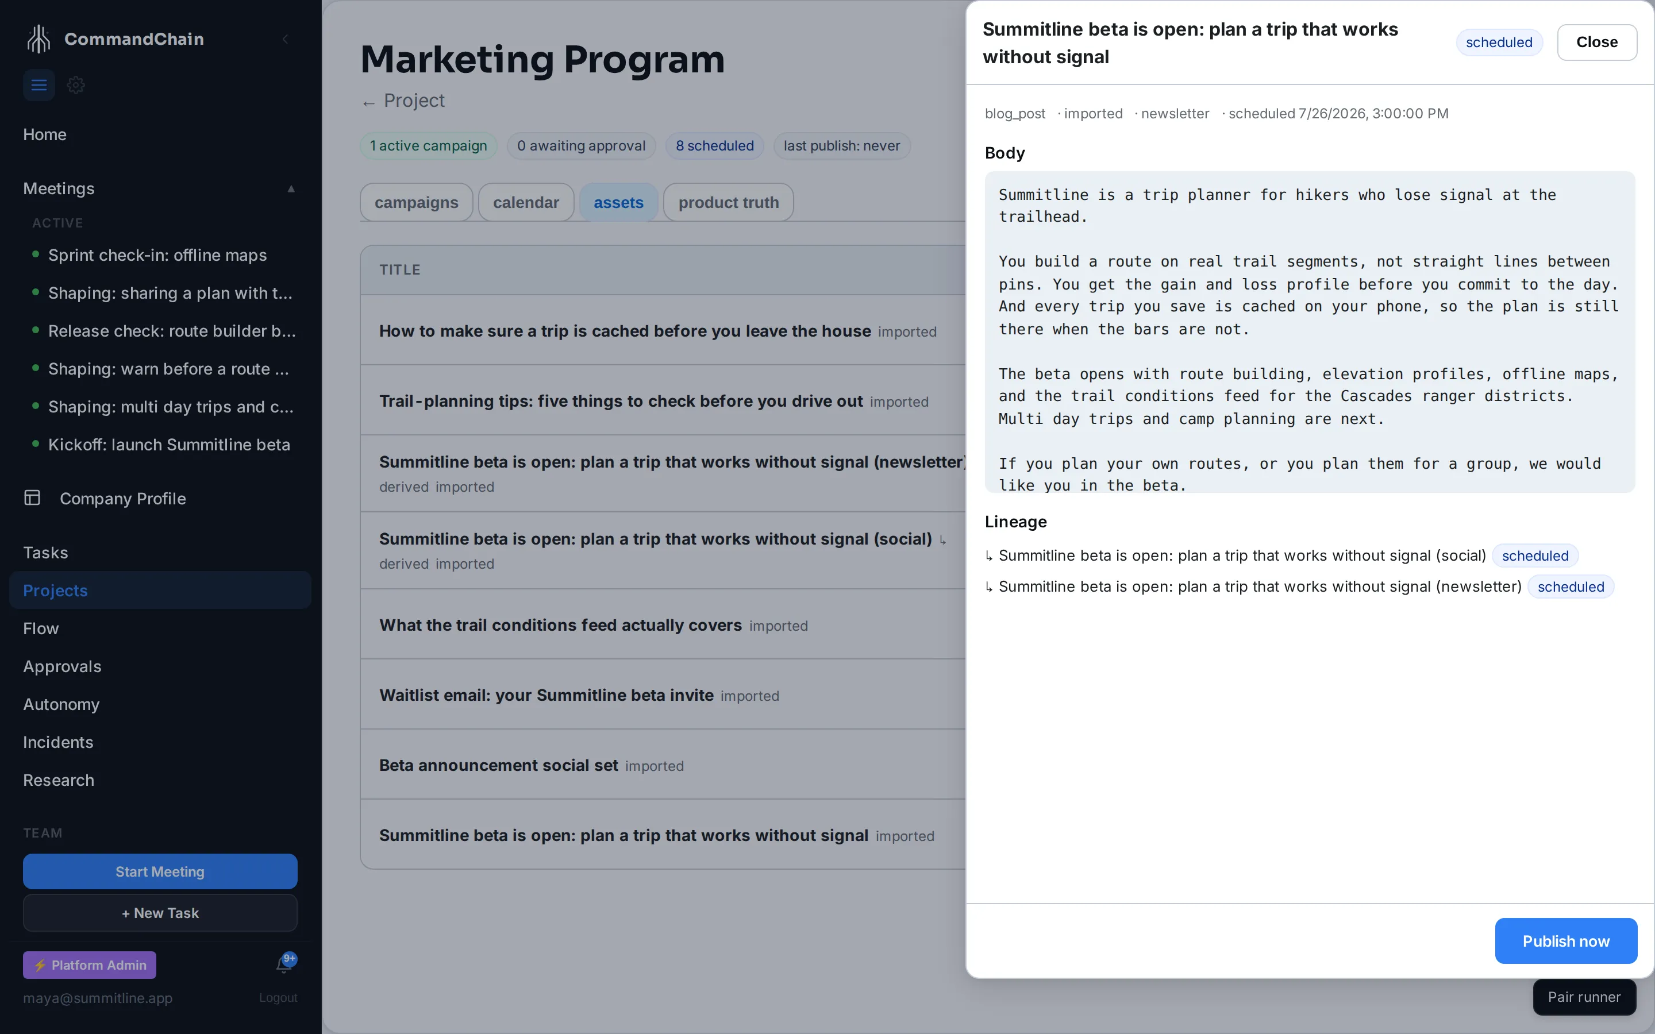Click the CommandChain logo icon
1655x1034 pixels.
(39, 39)
